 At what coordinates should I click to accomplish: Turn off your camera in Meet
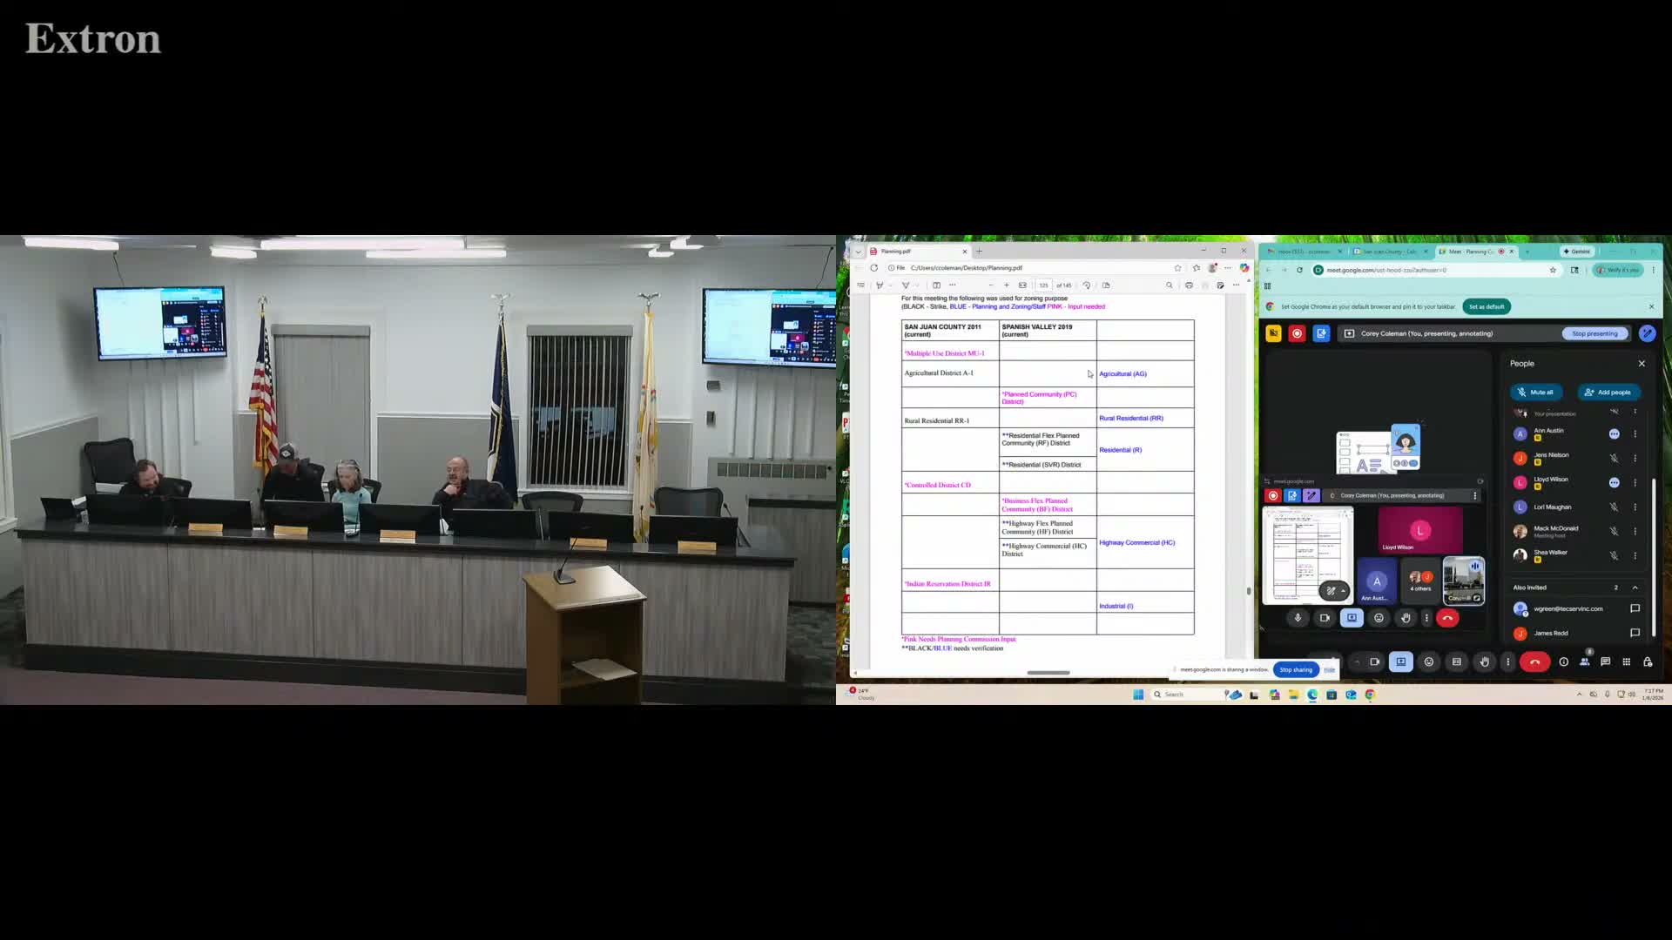(1375, 661)
